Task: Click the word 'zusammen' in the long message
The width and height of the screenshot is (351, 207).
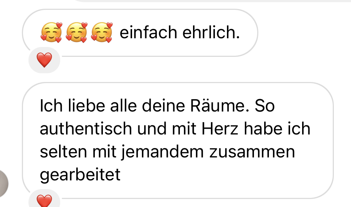Action: 252,152
